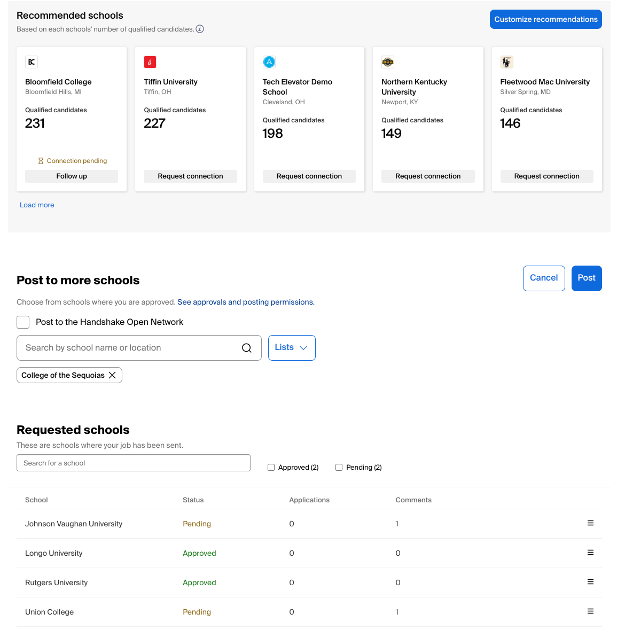Click the Tech Elevator Demo School logo

click(x=269, y=62)
